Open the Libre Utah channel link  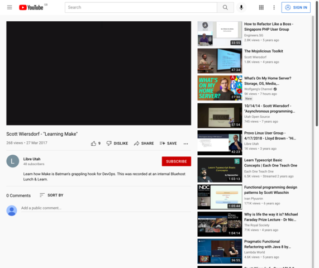click(x=32, y=159)
